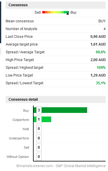
Task: Click the 68,6% spread average target value
Action: (101, 52)
